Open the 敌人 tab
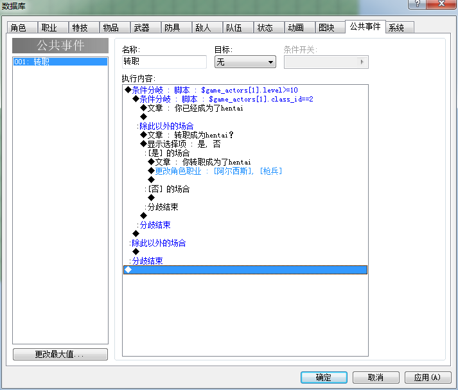This screenshot has height=390, width=458. 207,28
